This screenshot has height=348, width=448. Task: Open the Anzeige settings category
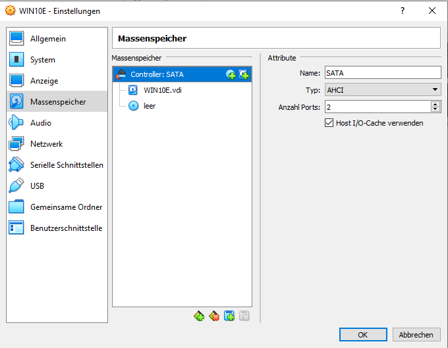[57, 81]
